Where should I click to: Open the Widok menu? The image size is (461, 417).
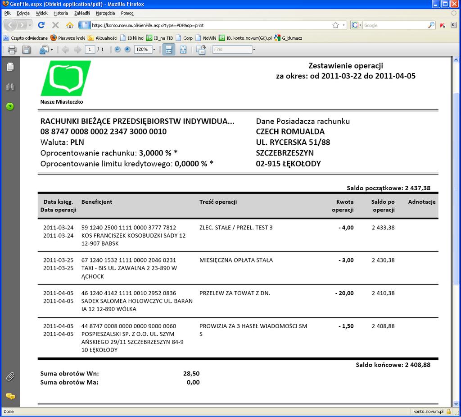[42, 13]
